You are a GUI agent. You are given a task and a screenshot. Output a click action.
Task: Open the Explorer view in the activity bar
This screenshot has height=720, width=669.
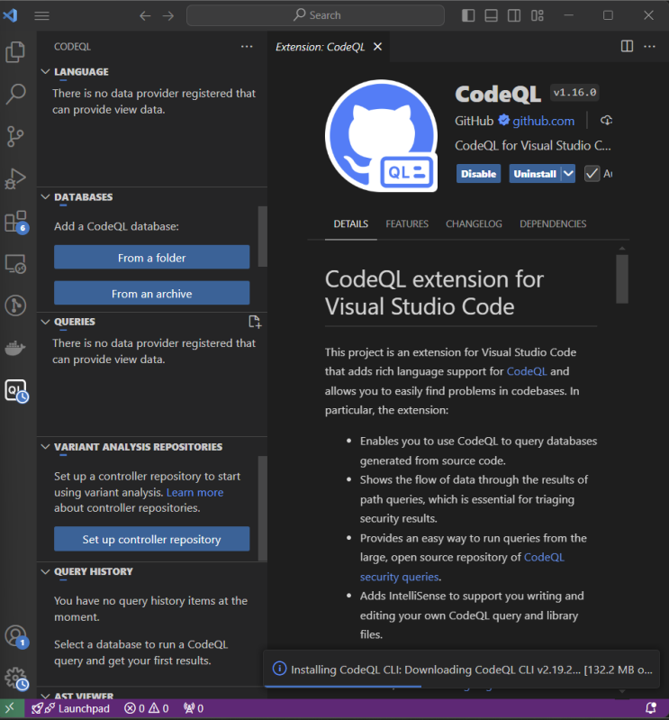pyautogui.click(x=15, y=51)
